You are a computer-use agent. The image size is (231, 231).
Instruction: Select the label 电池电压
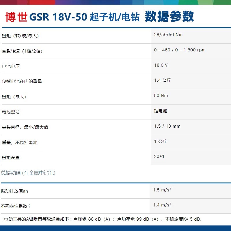[x=11, y=66]
